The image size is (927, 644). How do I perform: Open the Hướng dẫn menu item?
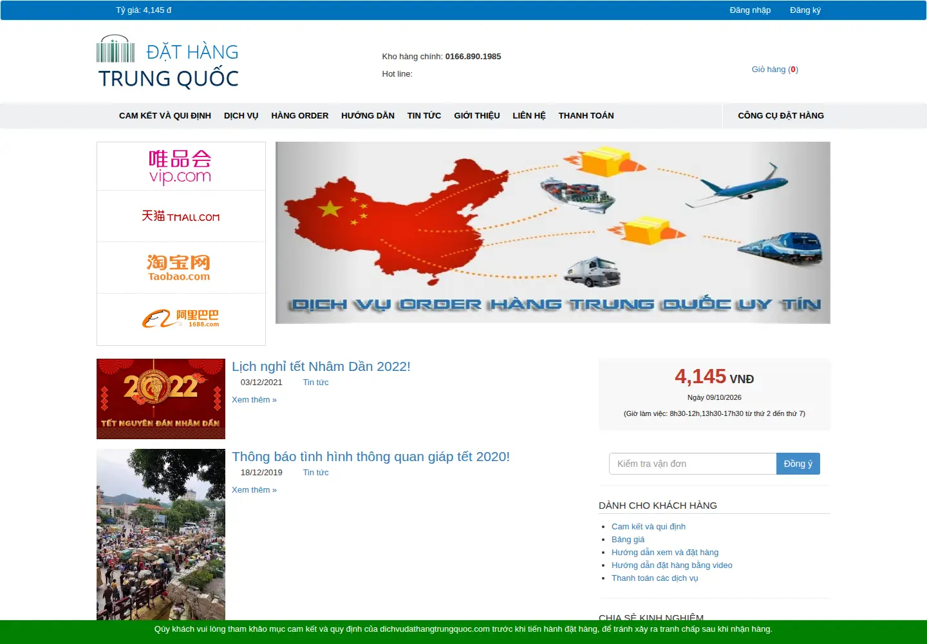[368, 116]
